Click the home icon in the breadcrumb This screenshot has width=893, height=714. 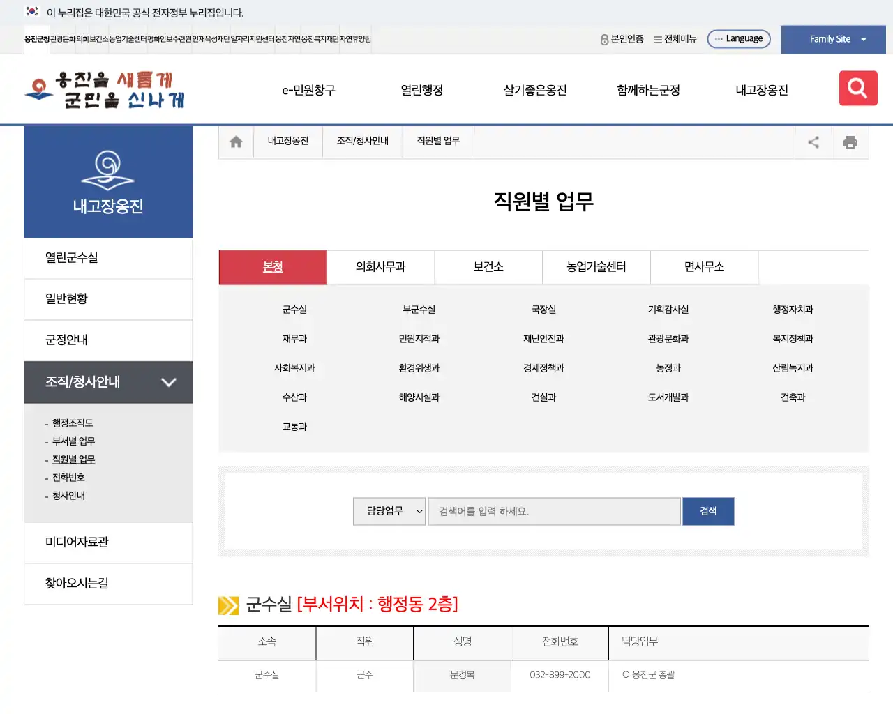click(x=235, y=141)
